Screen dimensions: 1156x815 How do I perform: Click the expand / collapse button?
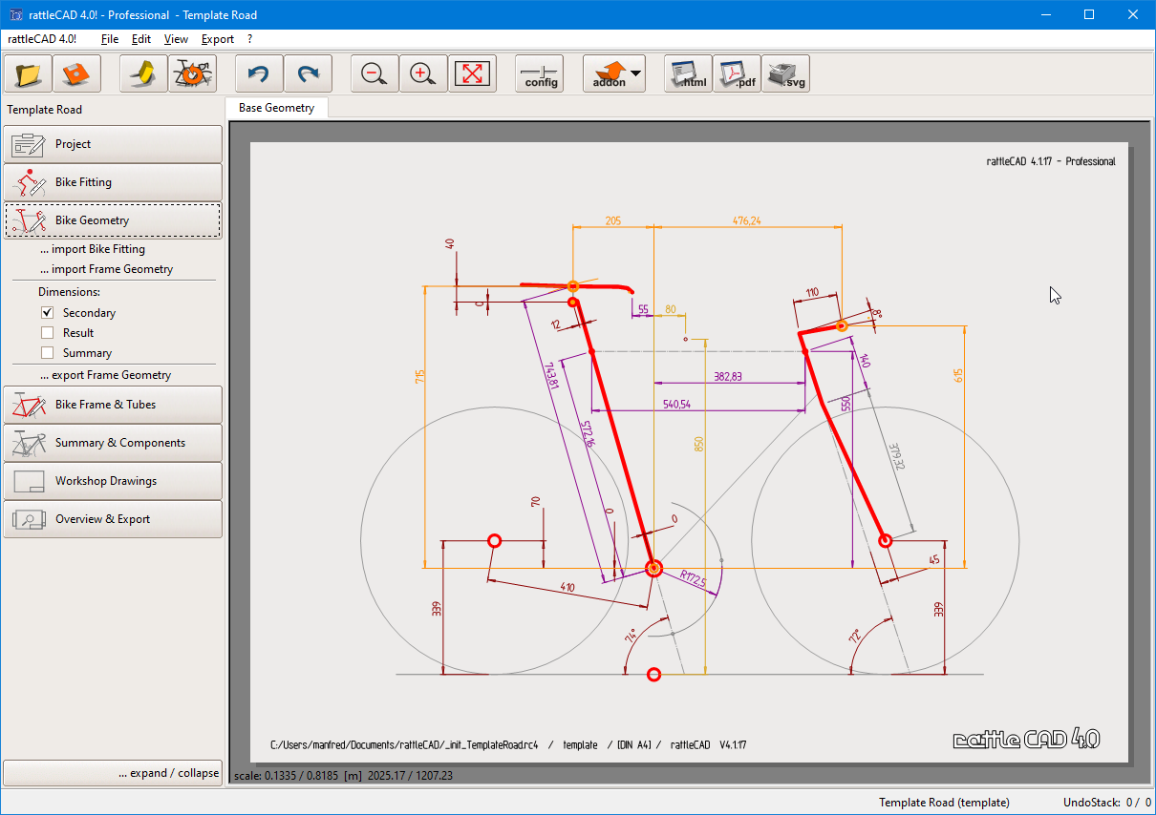pos(114,773)
